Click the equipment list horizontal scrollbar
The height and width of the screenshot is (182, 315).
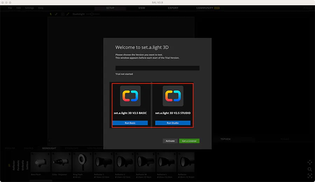coord(41,181)
